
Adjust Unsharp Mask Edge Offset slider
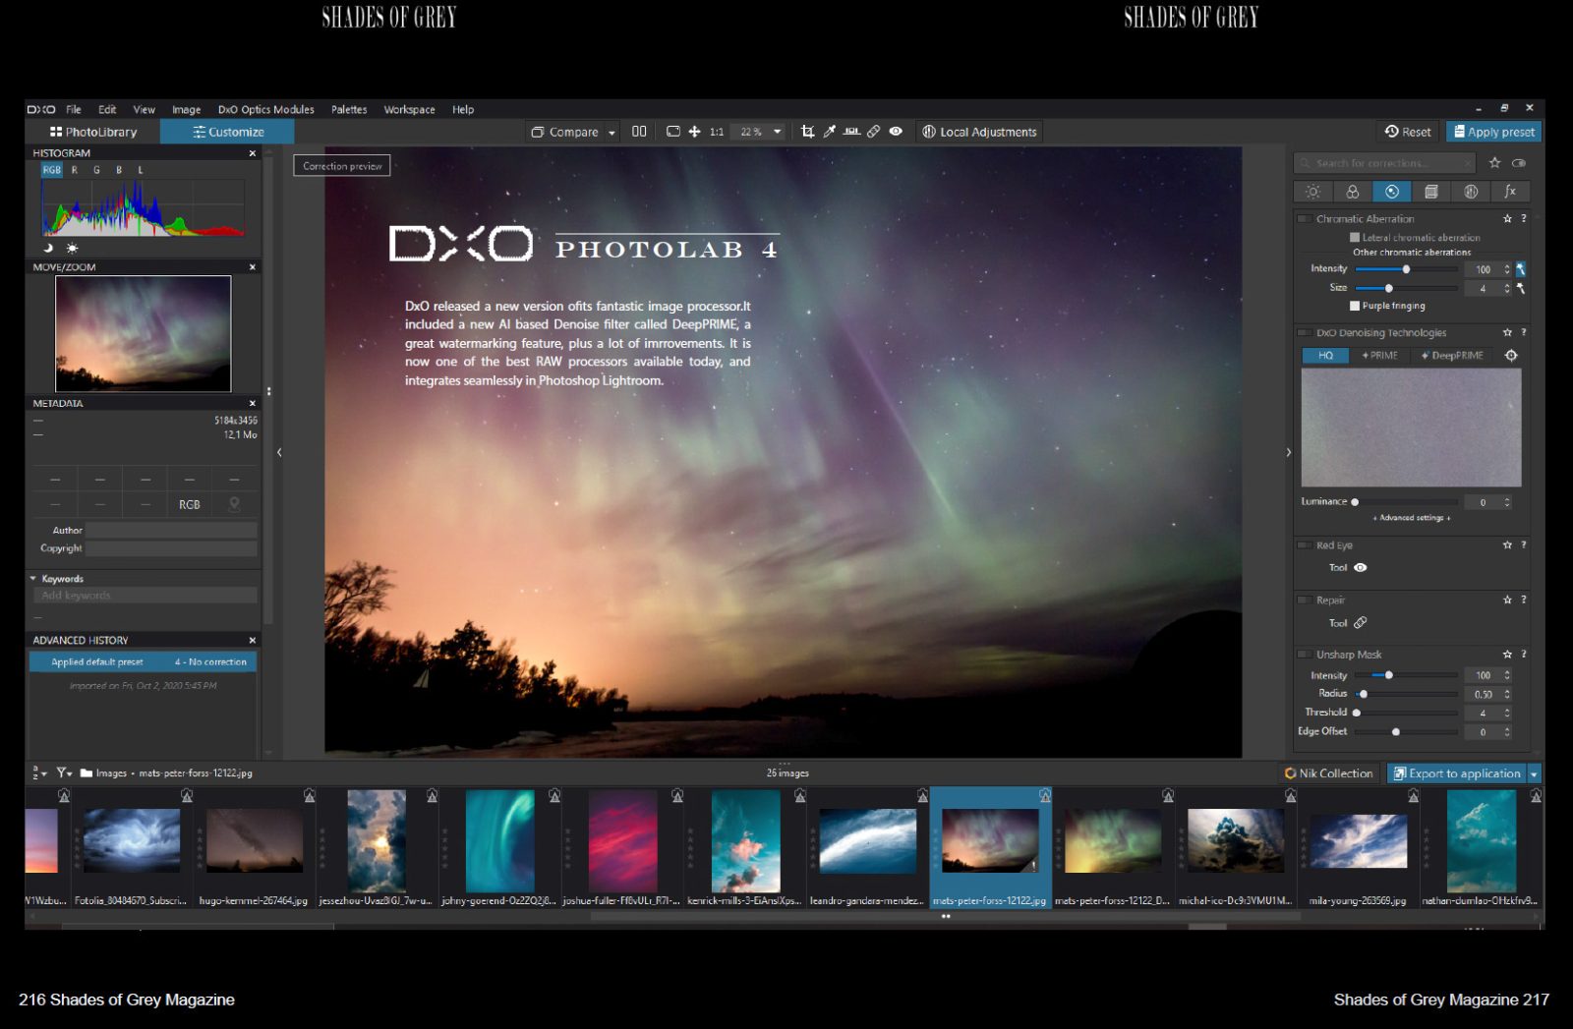tap(1407, 732)
